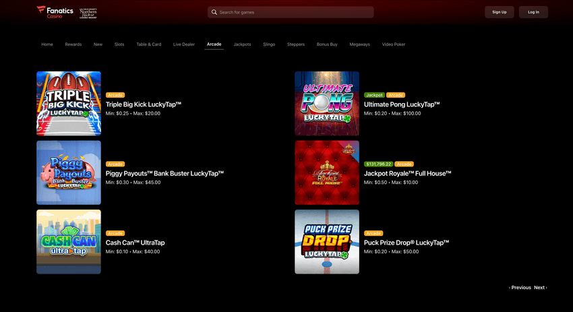This screenshot has width=573, height=312.
Task: Open the New games tab
Action: 98,44
